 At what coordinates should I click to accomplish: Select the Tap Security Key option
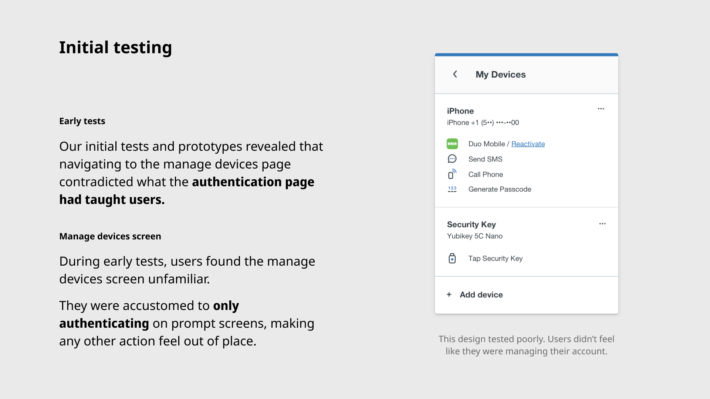[x=496, y=259]
